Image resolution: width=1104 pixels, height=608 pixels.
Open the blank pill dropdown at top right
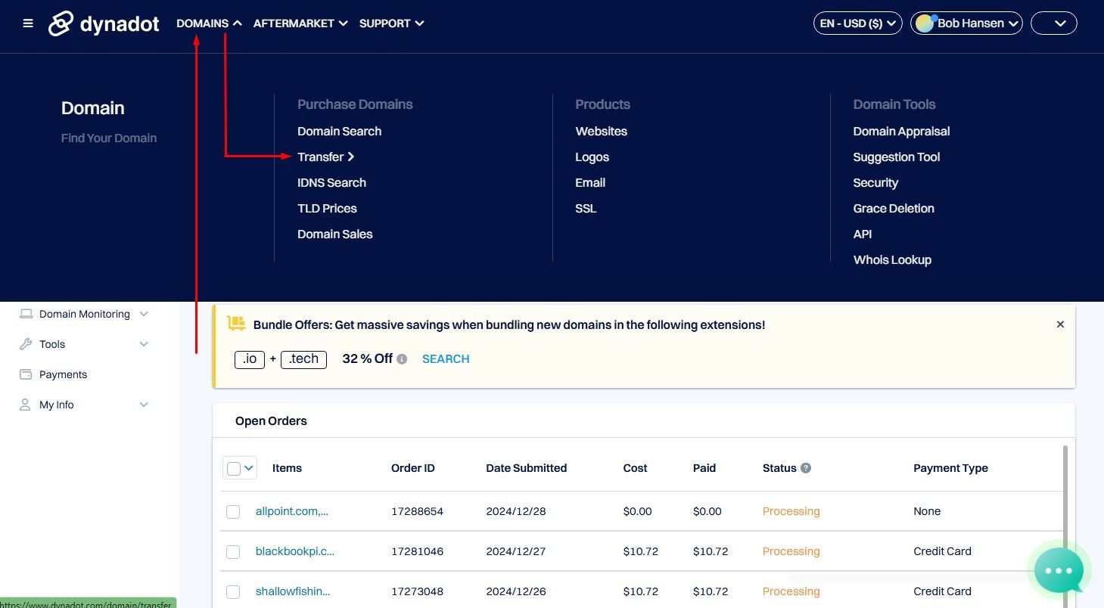[x=1054, y=23]
